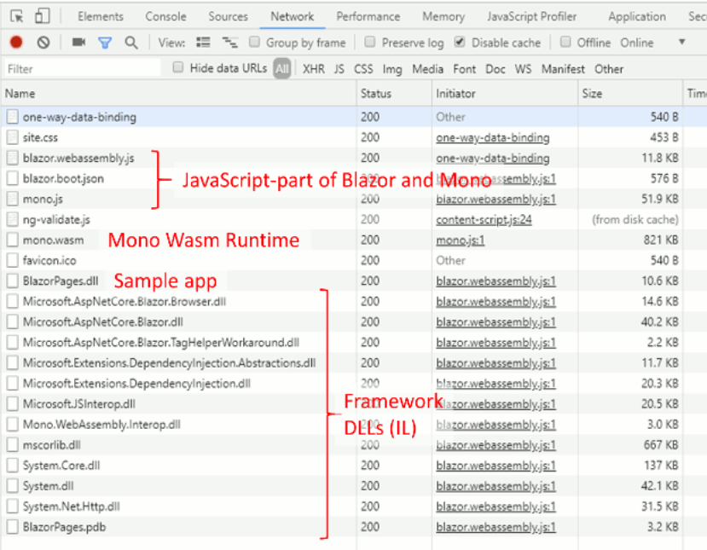Capture screenshots camera icon
This screenshot has width=707, height=550.
click(79, 43)
